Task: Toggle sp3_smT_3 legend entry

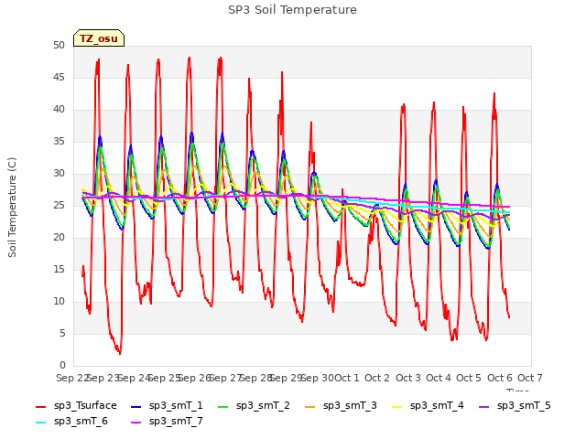Action: pos(341,406)
